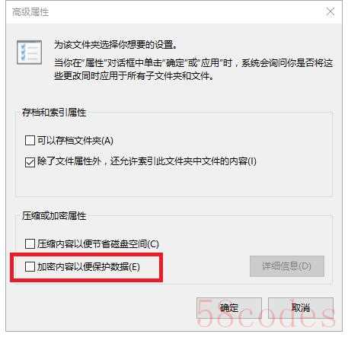
Task: Click the checklist settings icon in the dialog
Action: [x=29, y=52]
